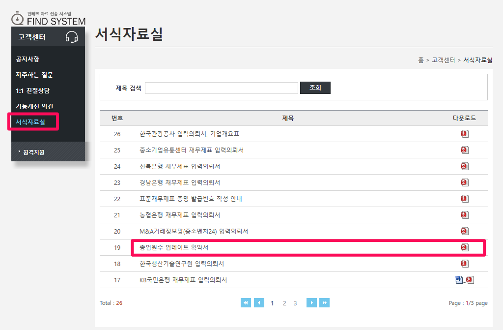Image resolution: width=503 pixels, height=330 pixels.
Task: Click 고객센터 in breadcrumb
Action: [444, 60]
